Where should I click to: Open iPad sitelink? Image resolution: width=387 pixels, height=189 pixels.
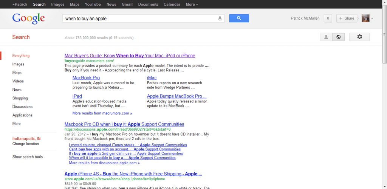(77, 96)
